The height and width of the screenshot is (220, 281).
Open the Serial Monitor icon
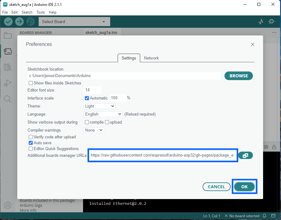click(272, 22)
